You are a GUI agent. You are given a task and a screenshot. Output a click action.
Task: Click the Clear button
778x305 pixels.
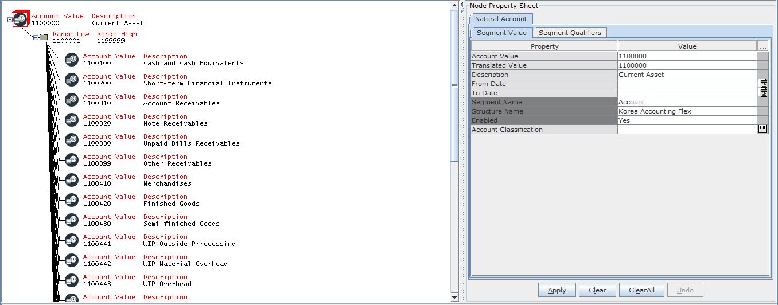tap(597, 290)
